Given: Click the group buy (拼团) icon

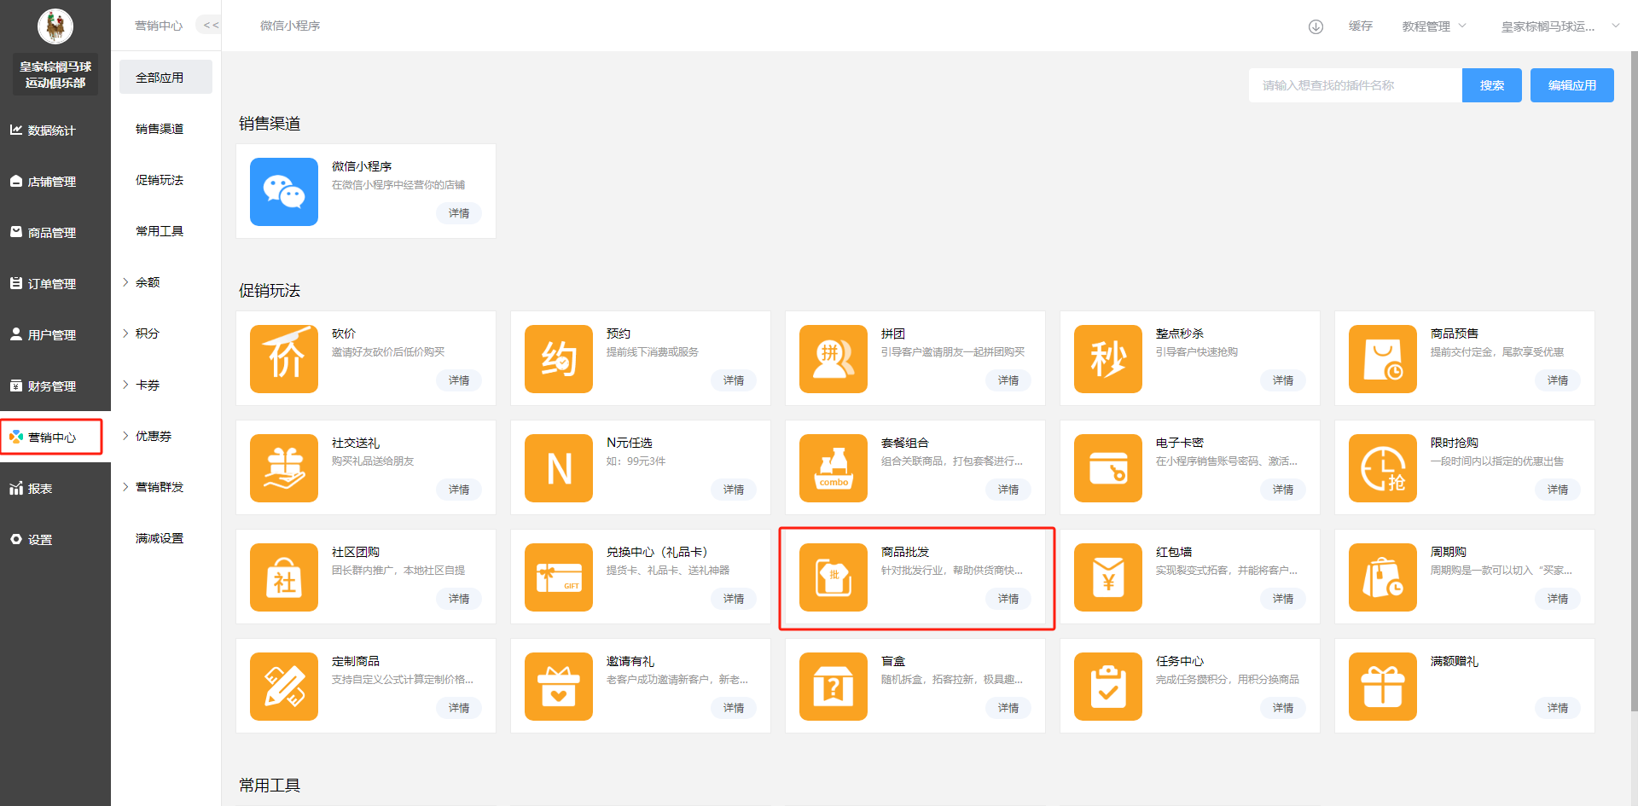Looking at the screenshot, I should [833, 359].
